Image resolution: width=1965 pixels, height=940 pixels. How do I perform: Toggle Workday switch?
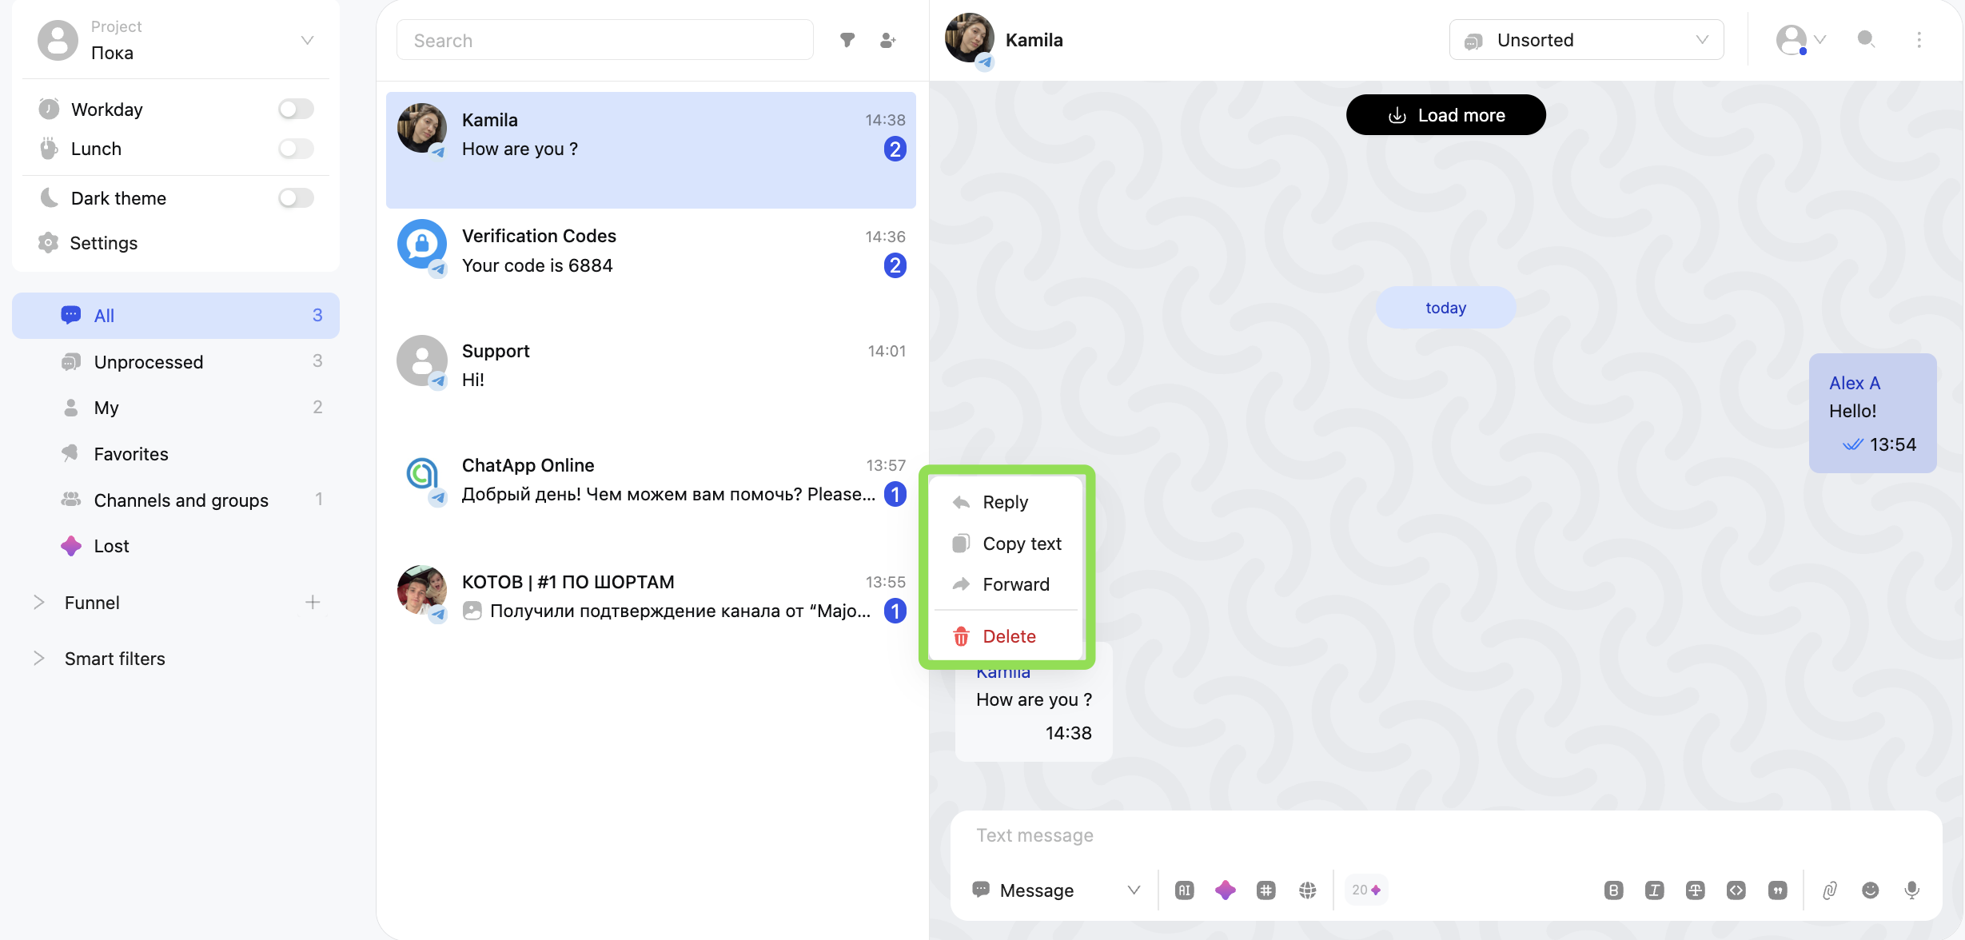296,109
